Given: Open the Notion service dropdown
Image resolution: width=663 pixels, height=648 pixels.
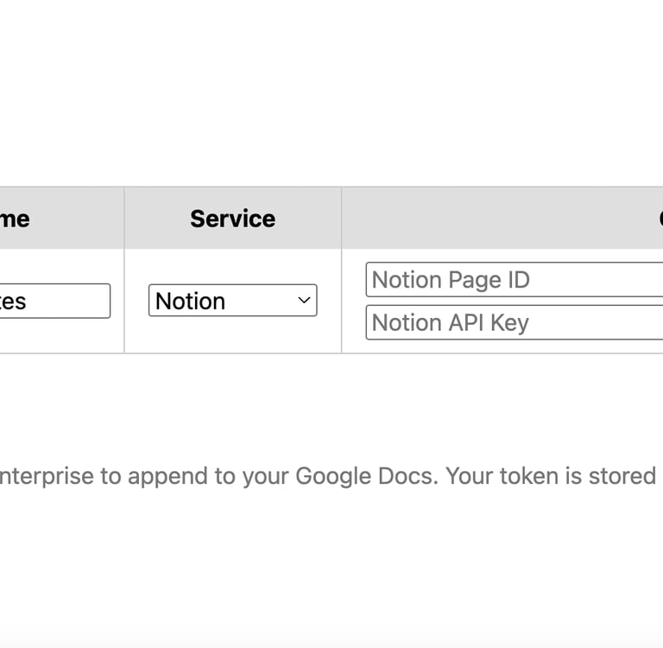Looking at the screenshot, I should (x=232, y=301).
